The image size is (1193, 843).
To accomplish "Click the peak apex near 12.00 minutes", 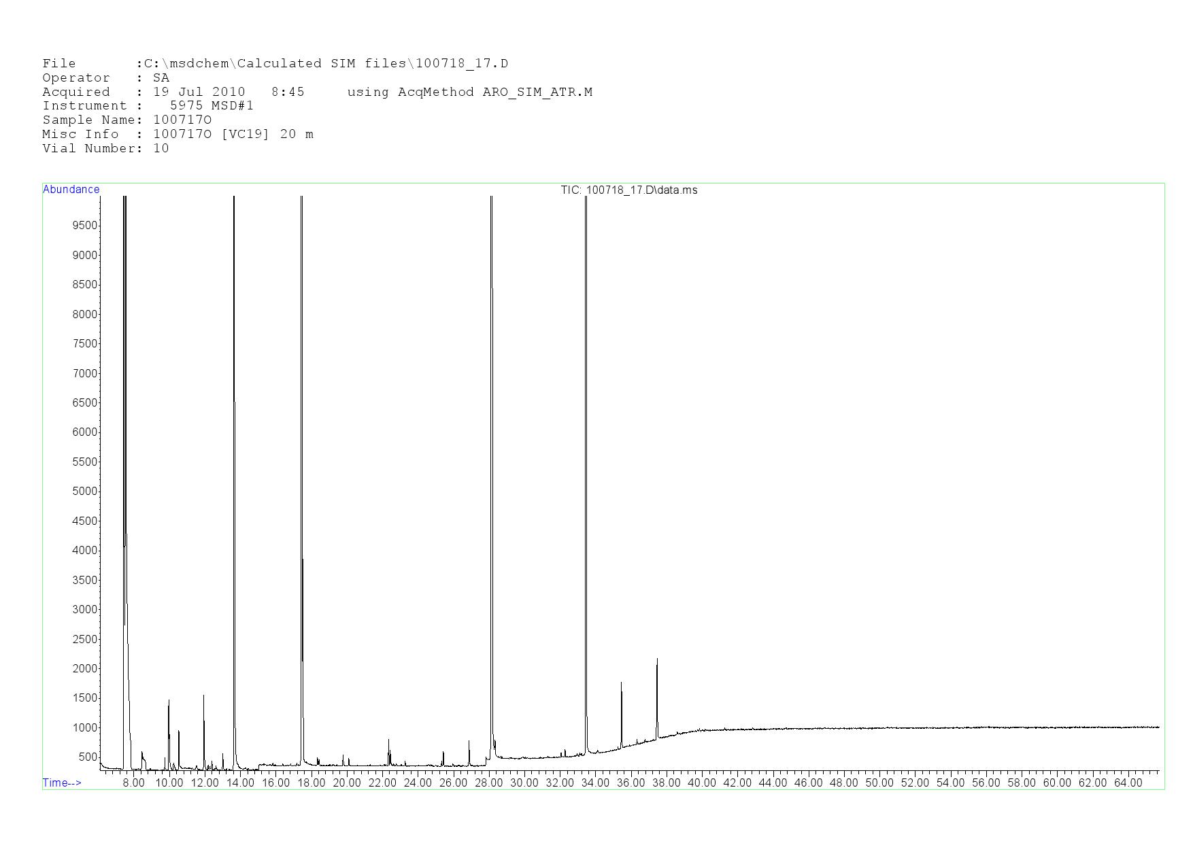I will click(x=203, y=696).
